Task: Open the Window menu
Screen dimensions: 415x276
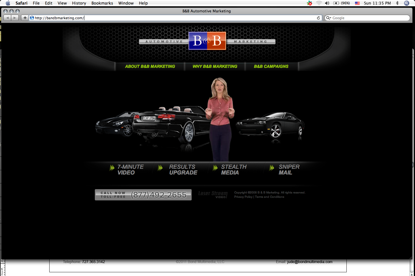Action: pos(126,3)
